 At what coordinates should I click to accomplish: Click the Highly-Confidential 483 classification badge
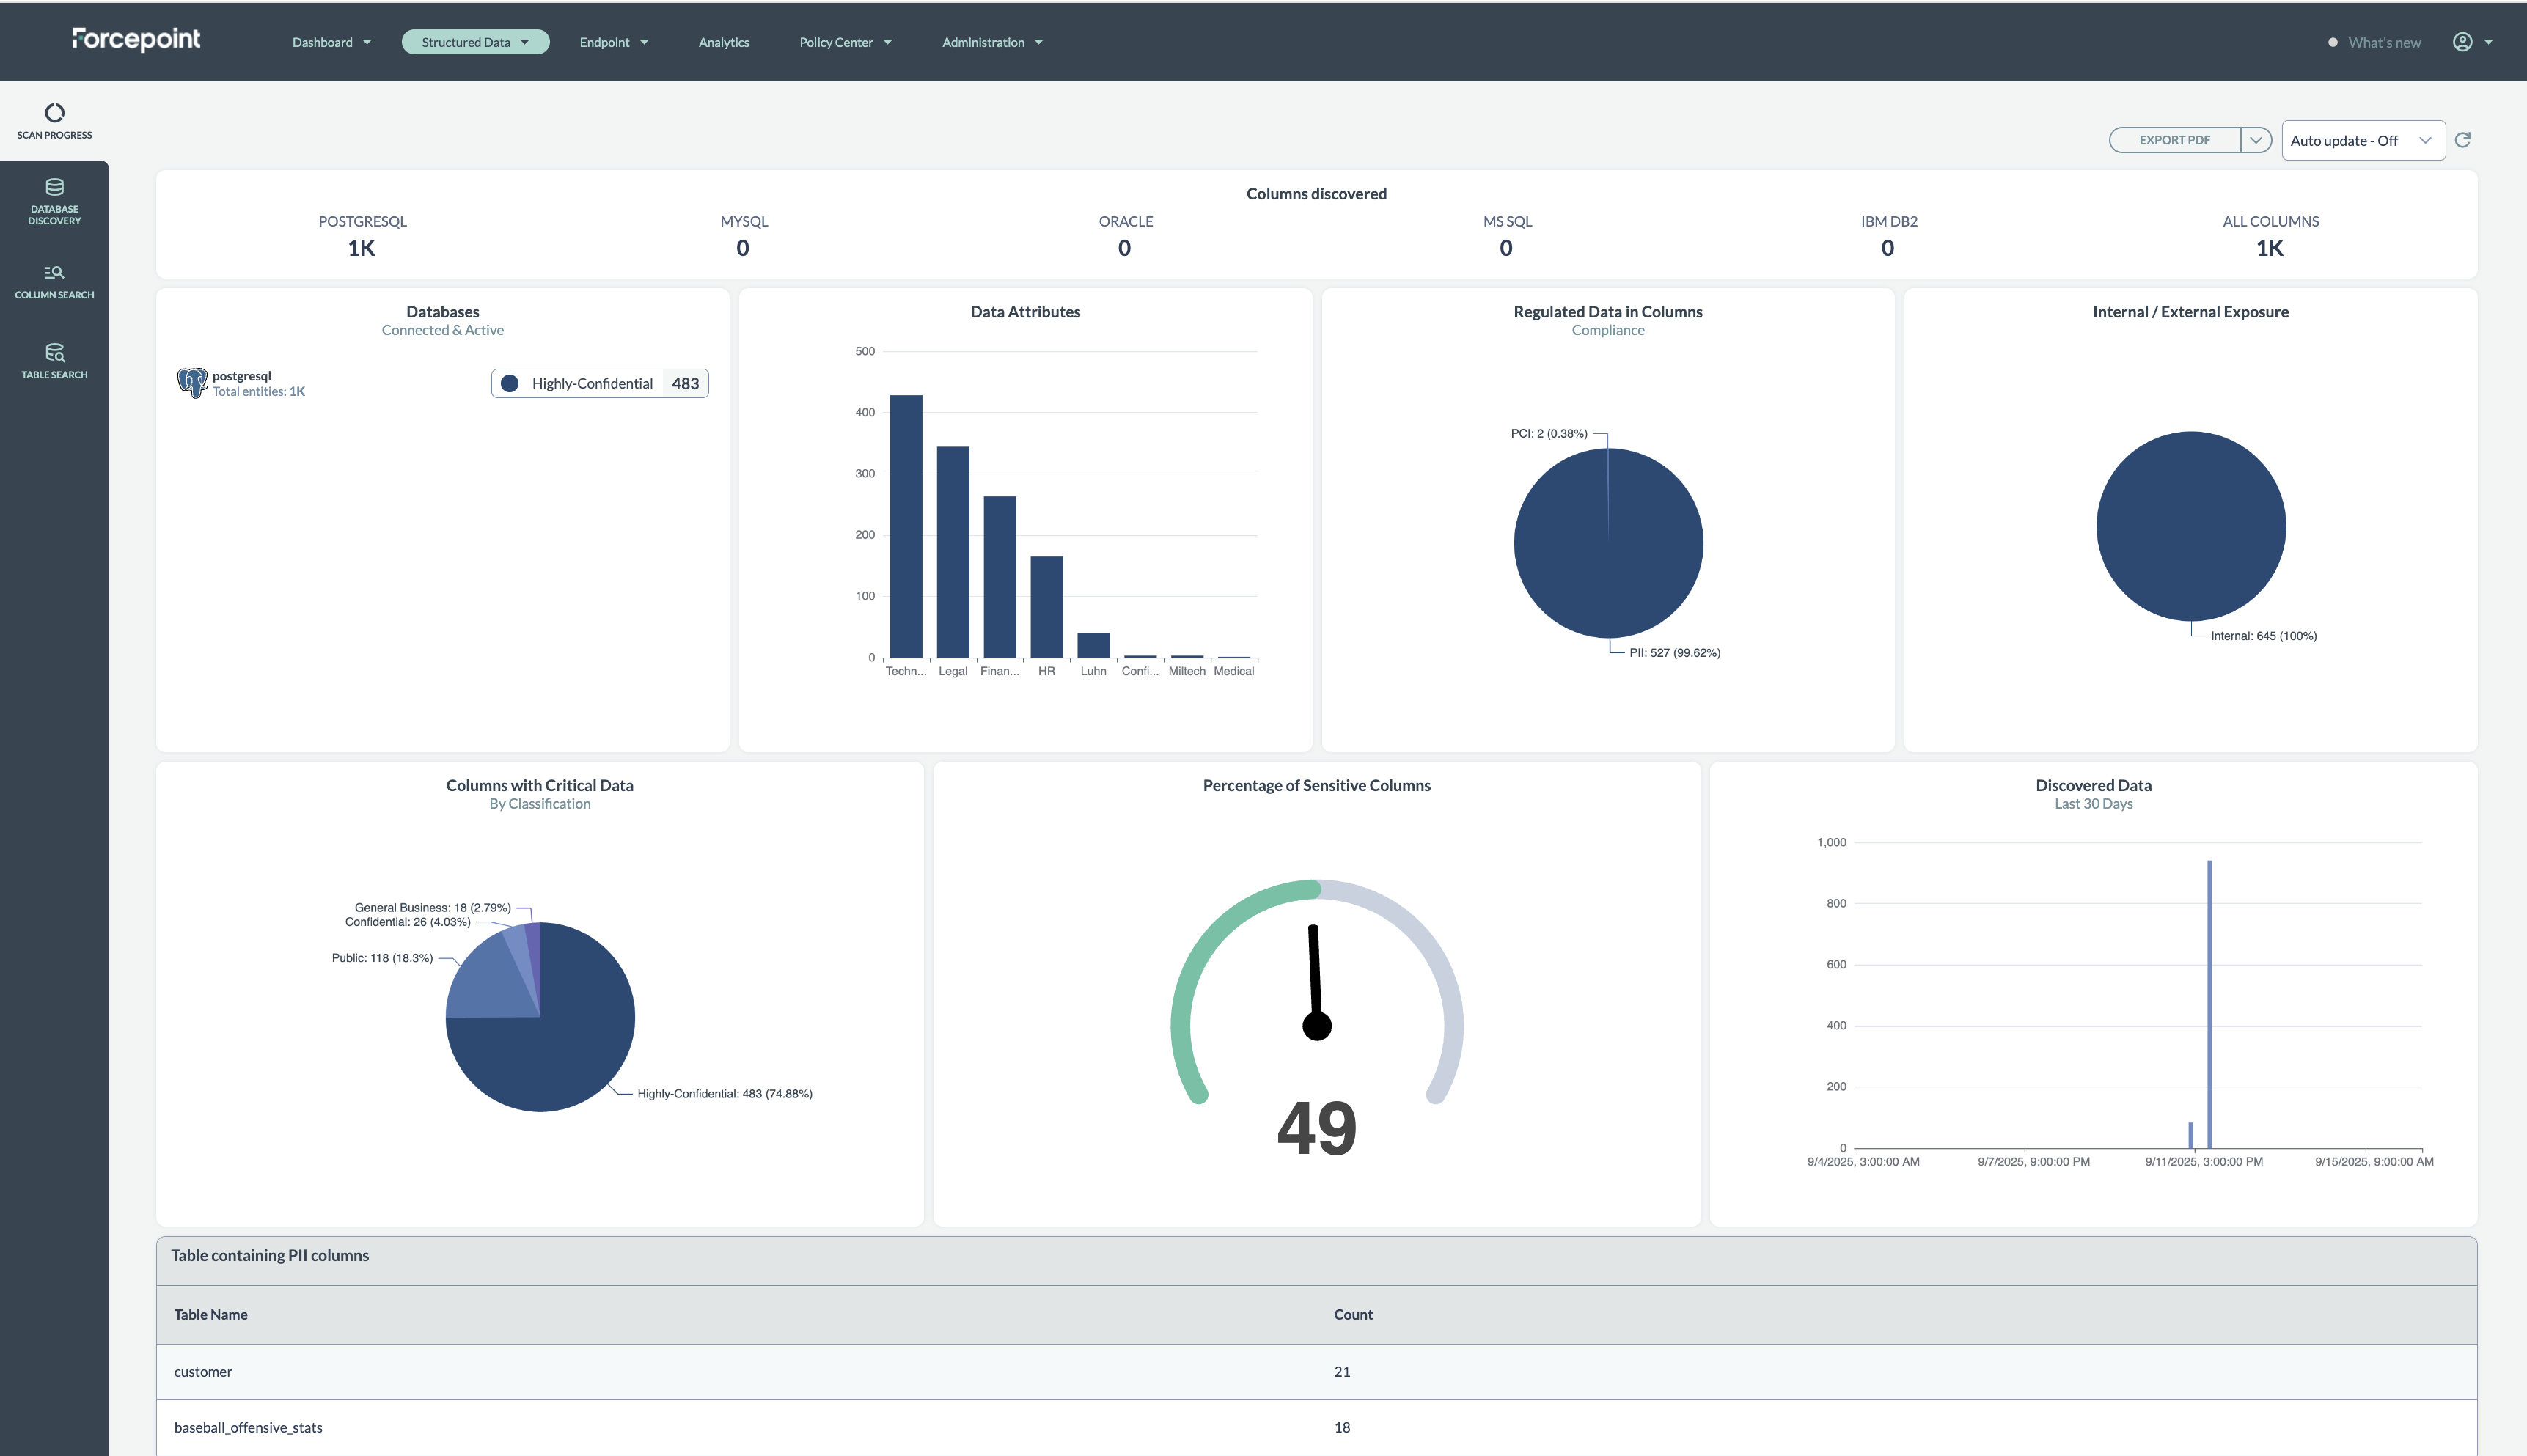point(600,384)
